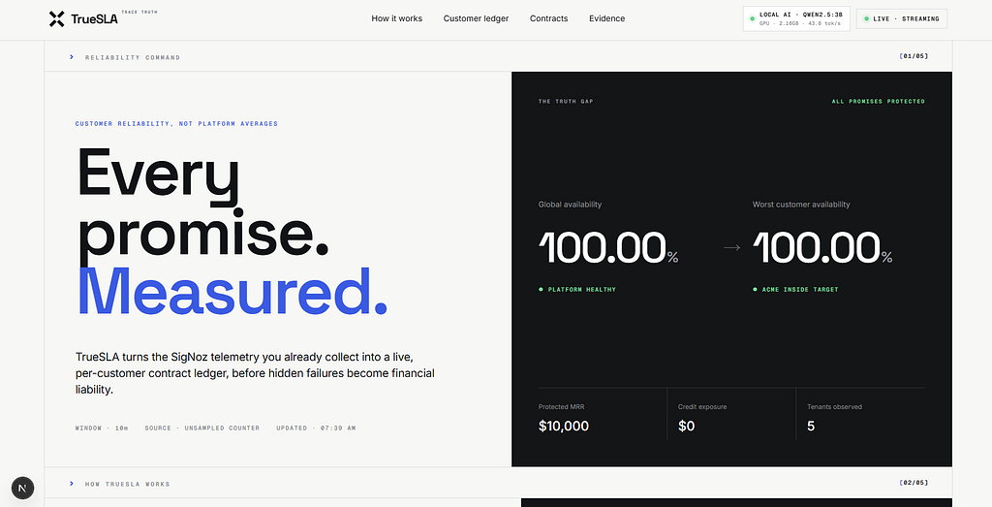Click the green dot in Live Streaming badge
992x507 pixels.
[x=866, y=19]
